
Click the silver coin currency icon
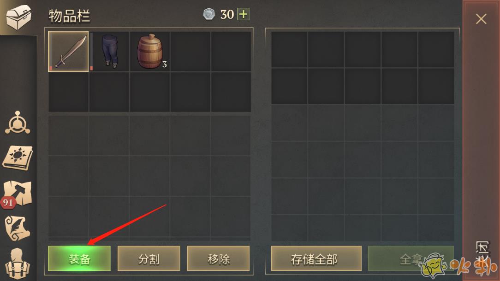(x=209, y=14)
